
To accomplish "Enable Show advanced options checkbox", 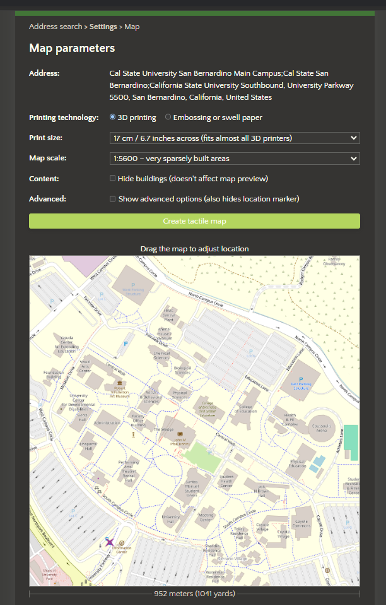I will [x=112, y=199].
